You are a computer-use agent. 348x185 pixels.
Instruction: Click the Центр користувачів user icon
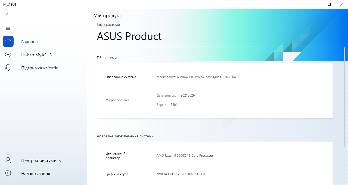tap(8, 160)
